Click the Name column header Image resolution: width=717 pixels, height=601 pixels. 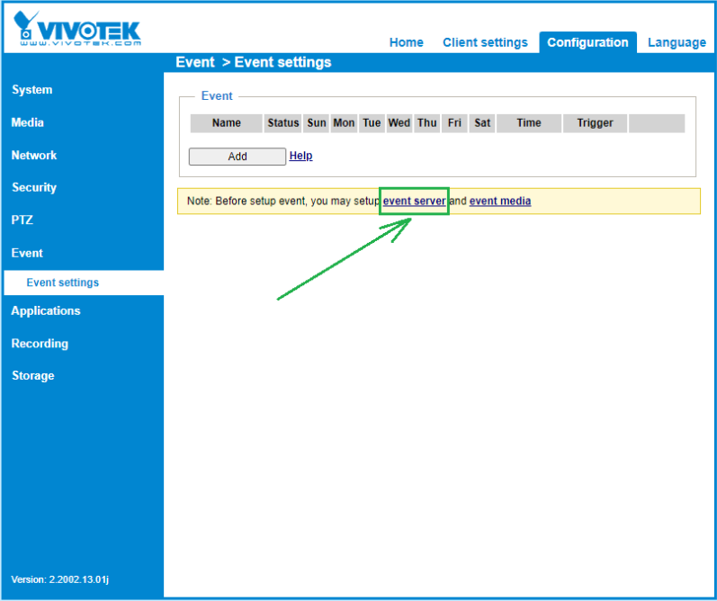tap(227, 123)
